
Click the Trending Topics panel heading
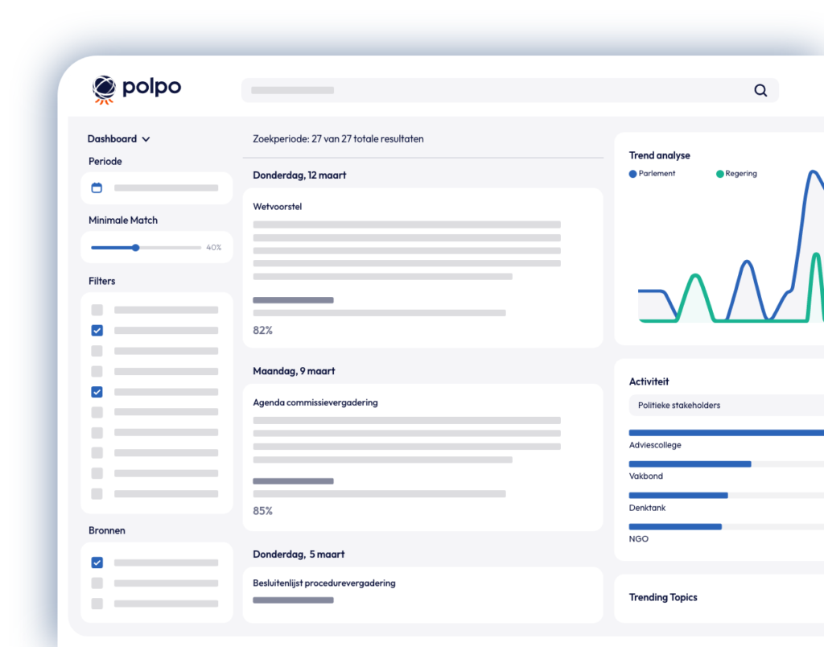663,597
